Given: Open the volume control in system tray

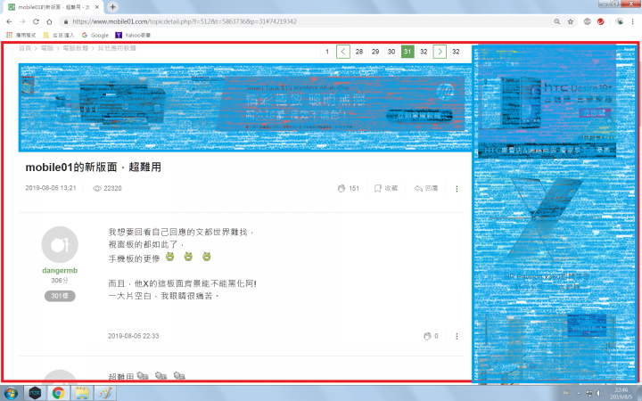Looking at the screenshot, I should tap(600, 393).
